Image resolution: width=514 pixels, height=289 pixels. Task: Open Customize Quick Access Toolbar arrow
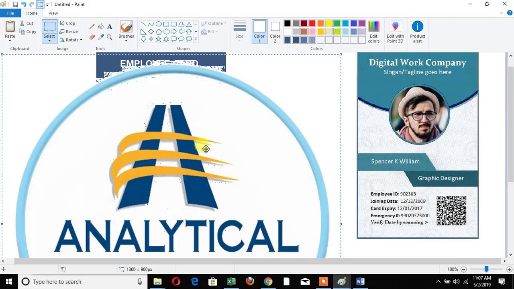(x=47, y=4)
